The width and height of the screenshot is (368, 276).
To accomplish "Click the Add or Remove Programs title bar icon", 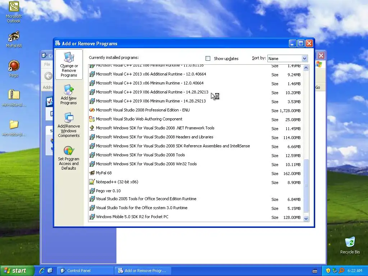I will pyautogui.click(x=57, y=43).
